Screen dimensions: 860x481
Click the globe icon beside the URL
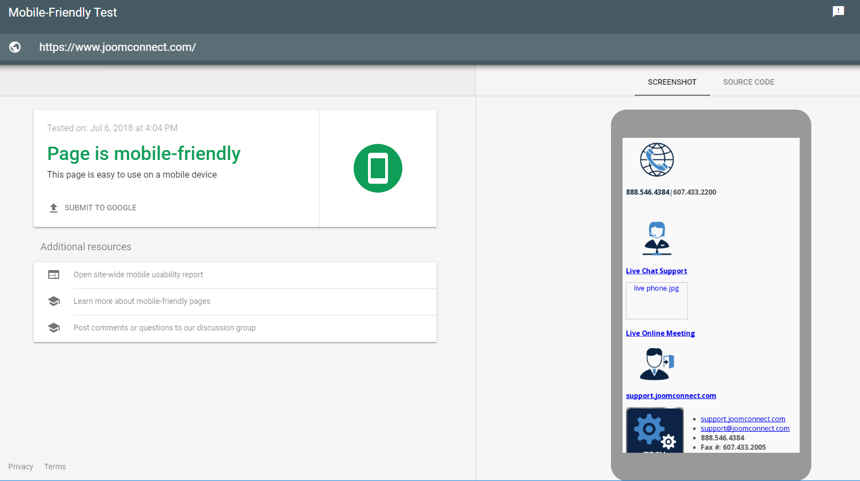click(15, 47)
